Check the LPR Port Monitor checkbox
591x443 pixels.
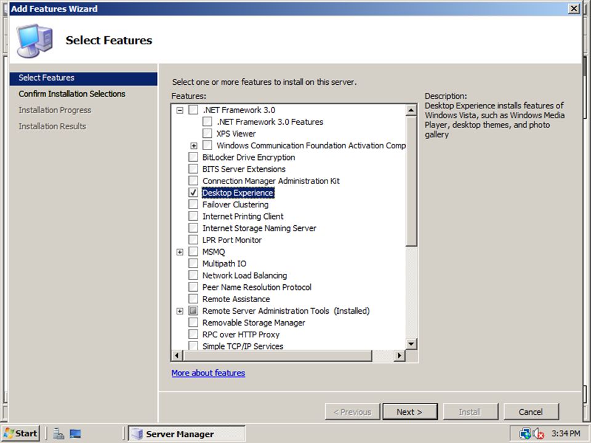(x=193, y=240)
